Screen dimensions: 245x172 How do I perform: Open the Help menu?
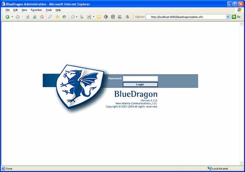pos(58,10)
